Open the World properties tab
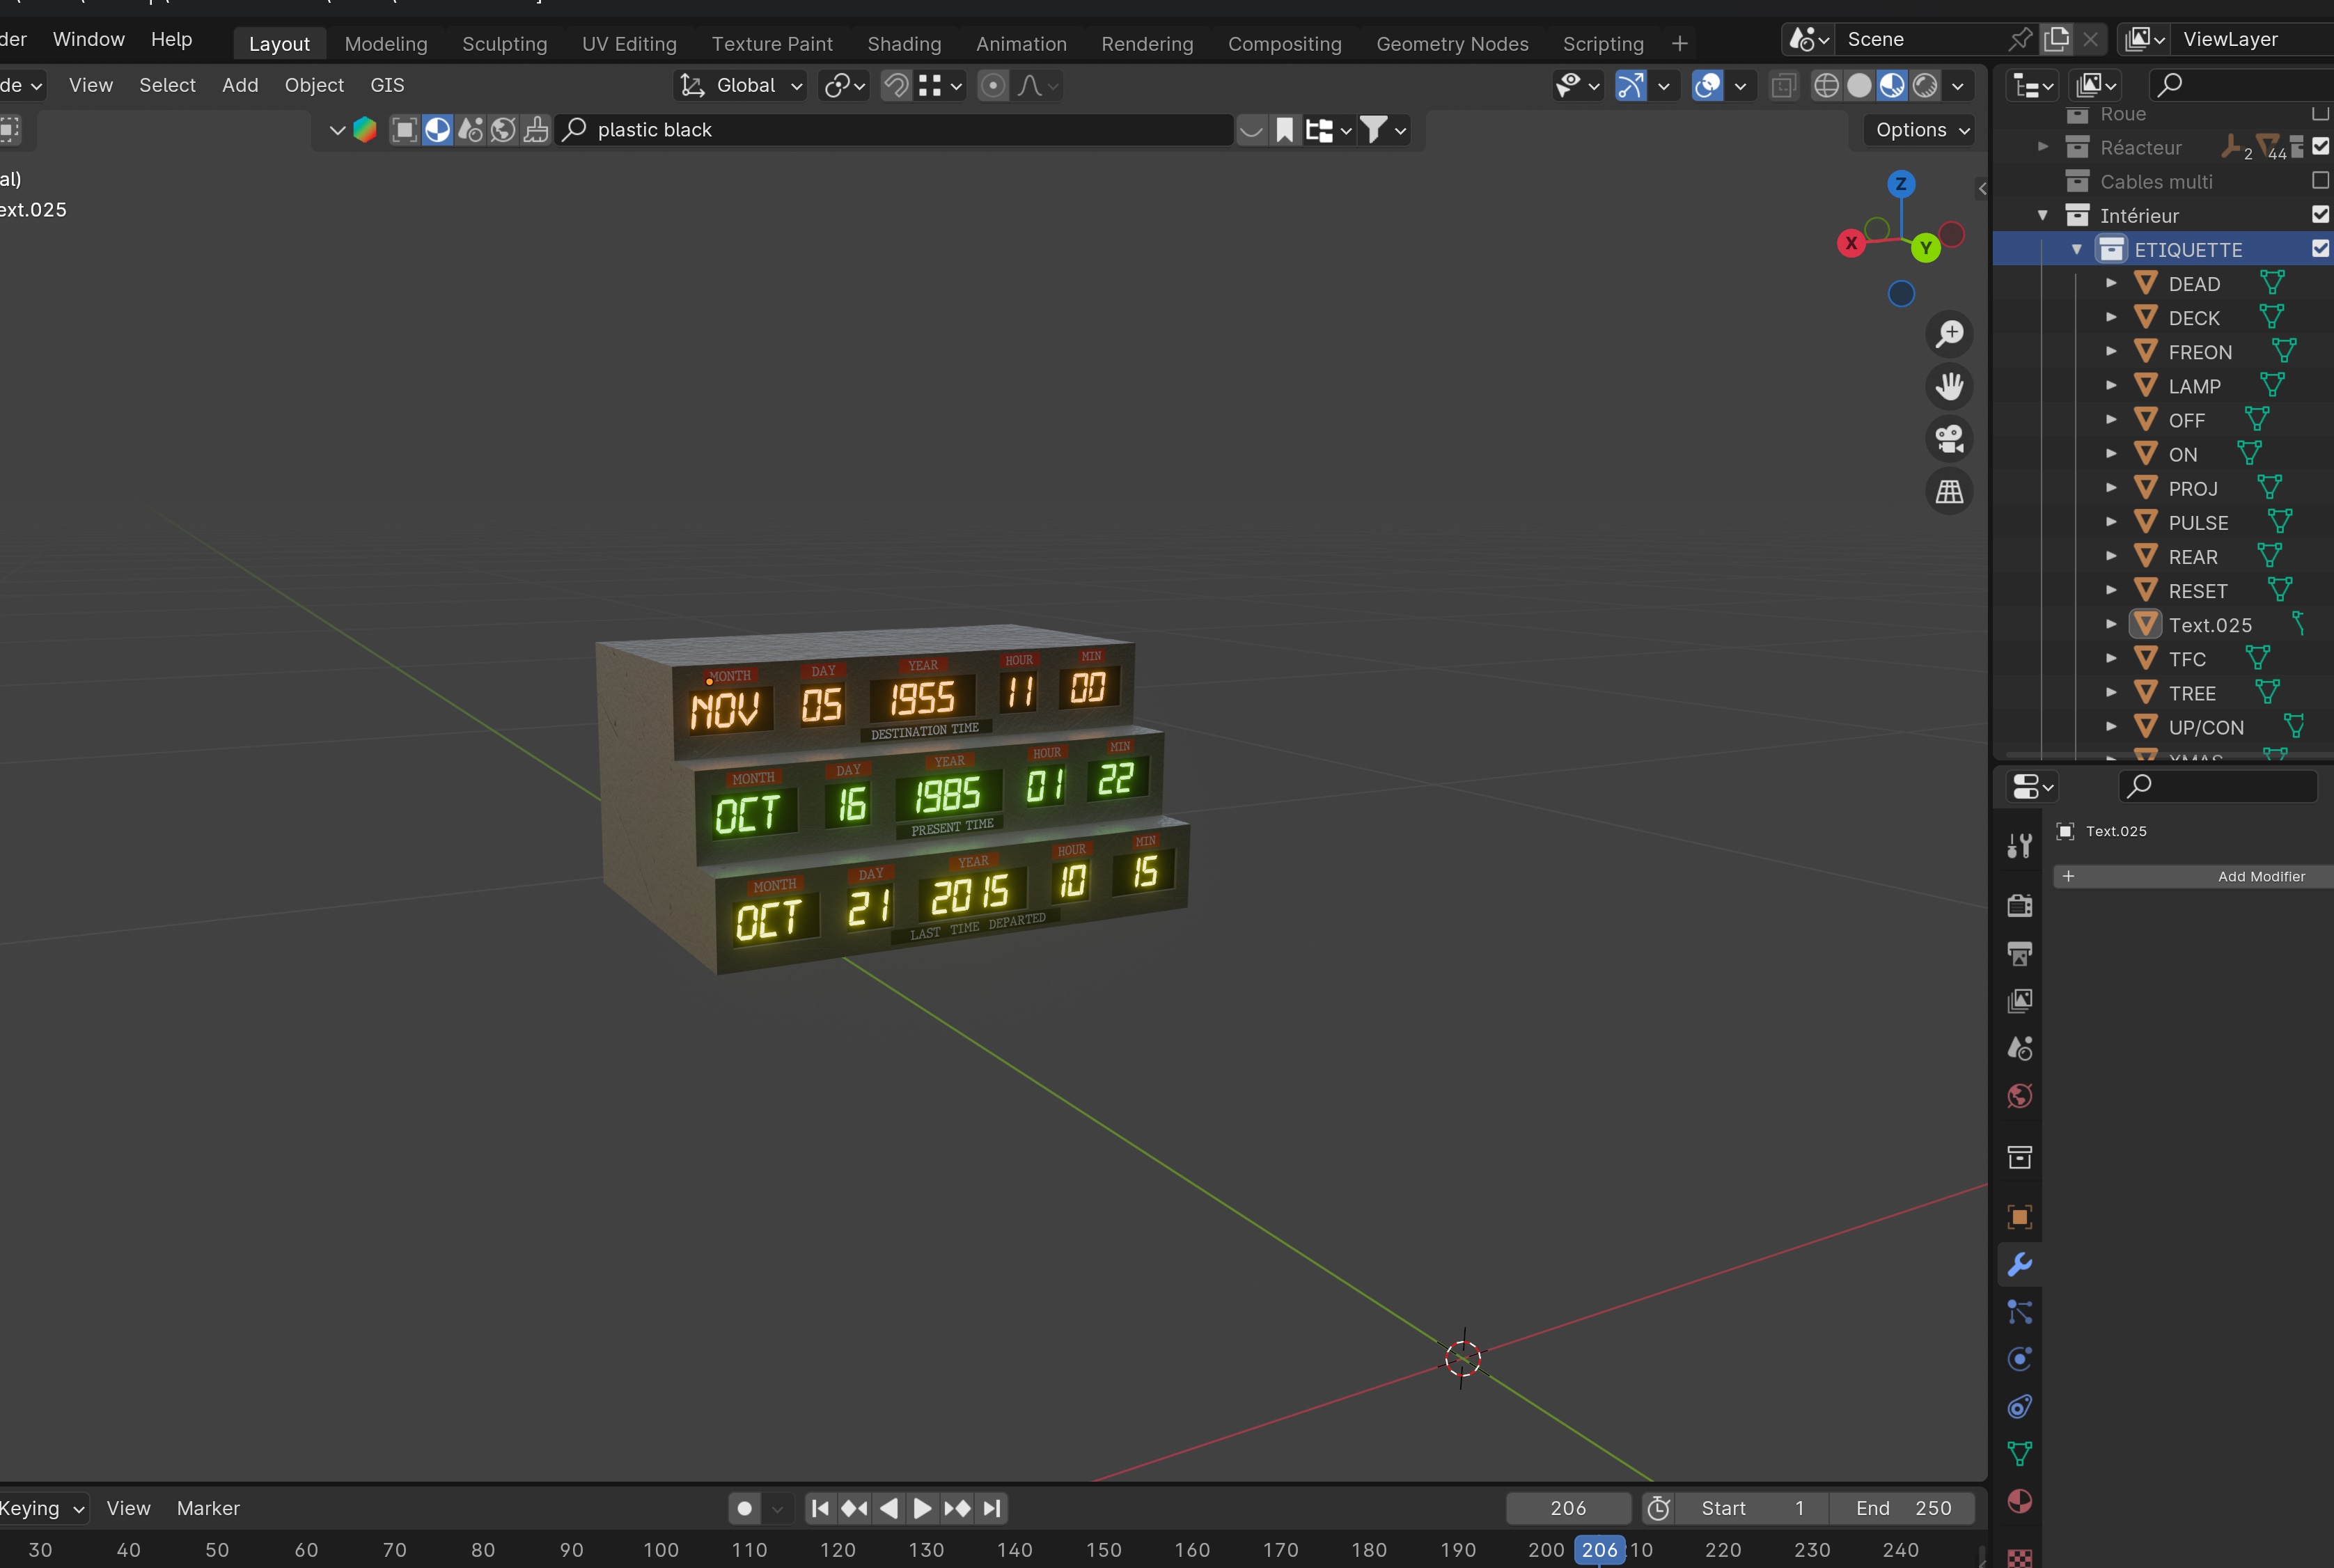 click(2019, 1096)
